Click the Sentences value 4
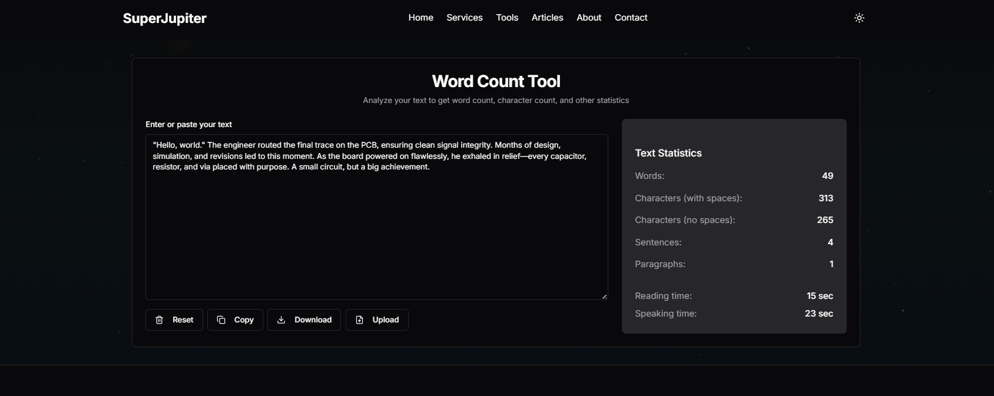994x396 pixels. pyautogui.click(x=830, y=242)
